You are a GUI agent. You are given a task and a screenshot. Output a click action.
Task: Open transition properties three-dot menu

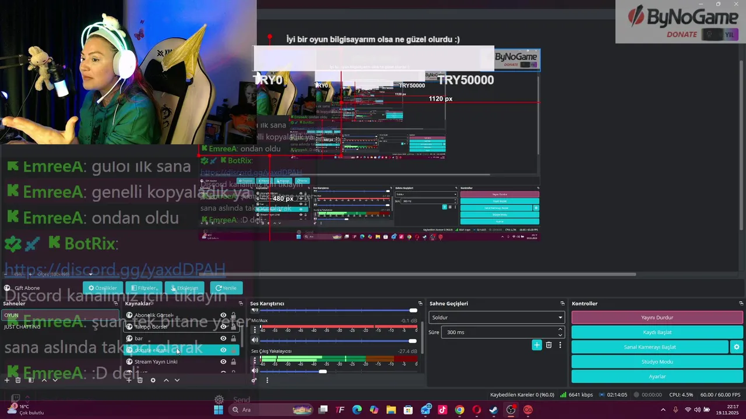pos(560,345)
